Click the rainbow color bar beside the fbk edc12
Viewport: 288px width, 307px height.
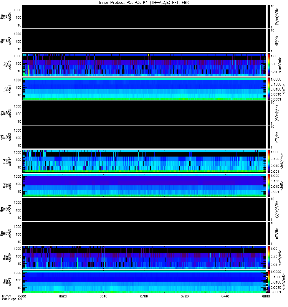point(269,257)
